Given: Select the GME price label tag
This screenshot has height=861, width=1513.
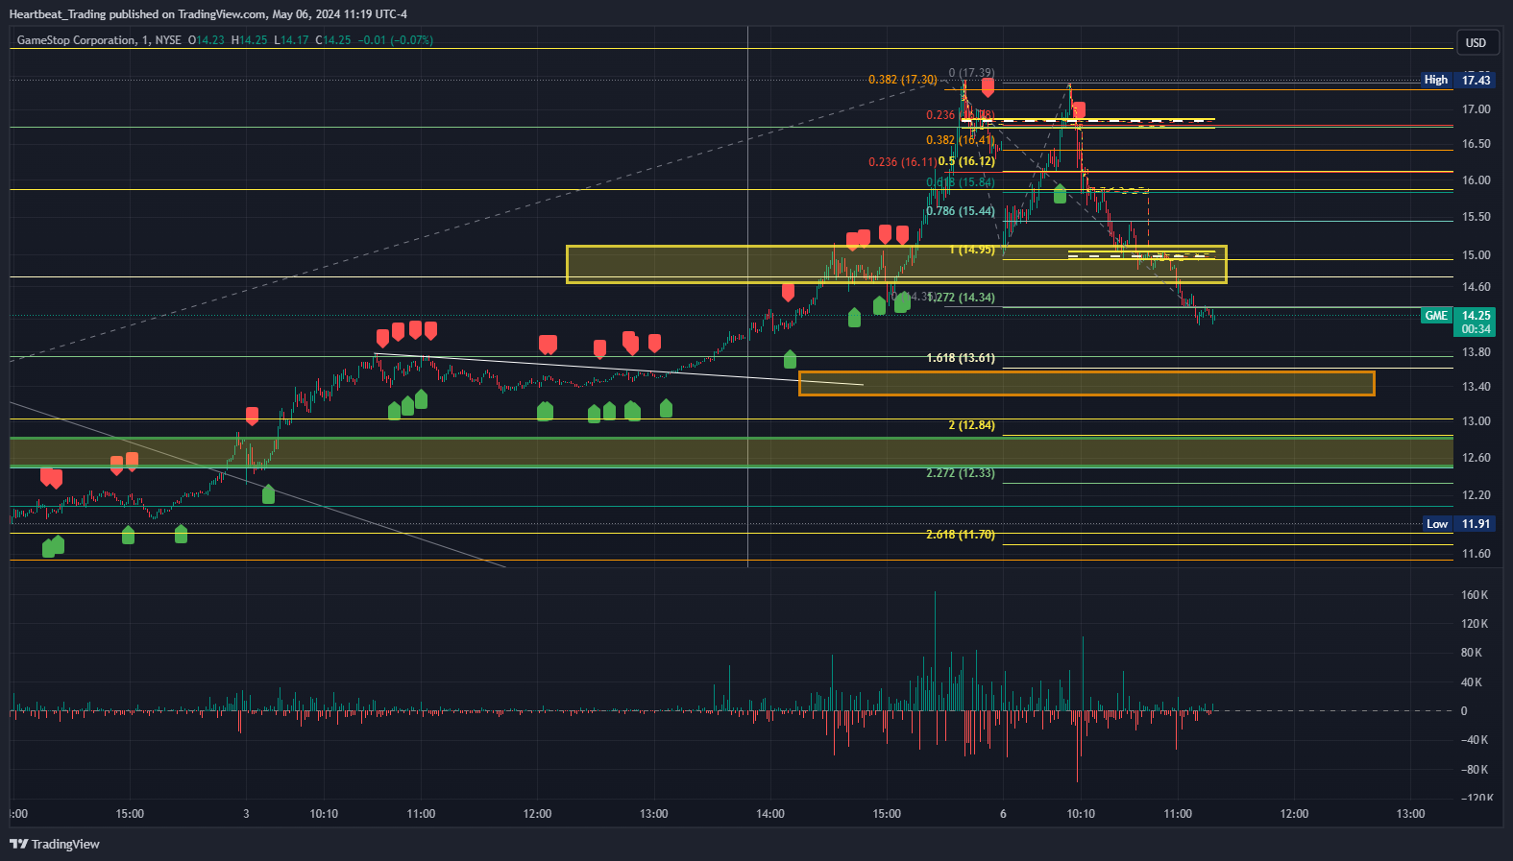Looking at the screenshot, I should tap(1436, 316).
